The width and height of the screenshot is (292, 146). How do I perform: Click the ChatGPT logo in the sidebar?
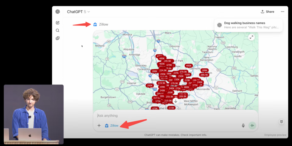pyautogui.click(x=57, y=12)
